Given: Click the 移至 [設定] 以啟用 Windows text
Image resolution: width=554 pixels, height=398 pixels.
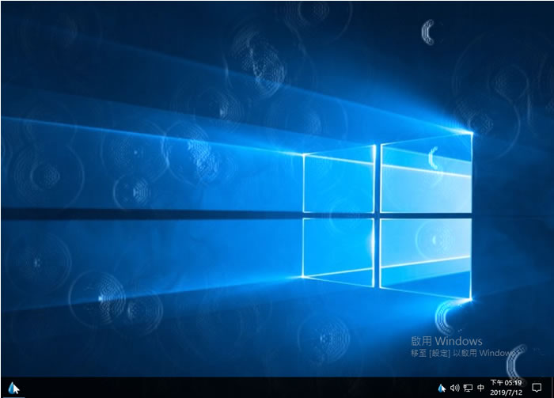Looking at the screenshot, I should point(462,353).
